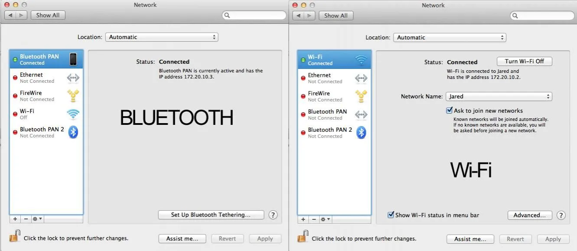Image resolution: width=577 pixels, height=251 pixels.
Task: Click Set Up Bluetooth Tethering button
Action: (x=211, y=215)
